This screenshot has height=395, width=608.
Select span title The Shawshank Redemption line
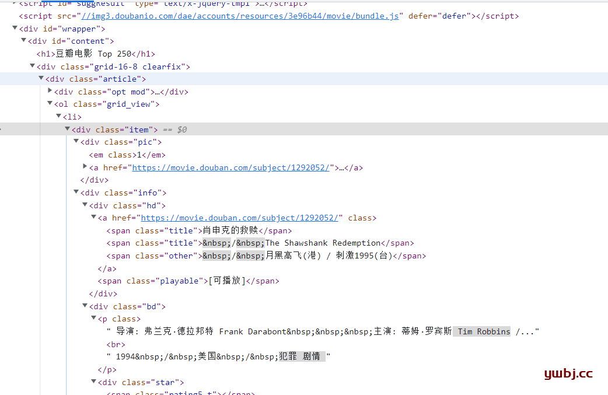[x=260, y=243]
